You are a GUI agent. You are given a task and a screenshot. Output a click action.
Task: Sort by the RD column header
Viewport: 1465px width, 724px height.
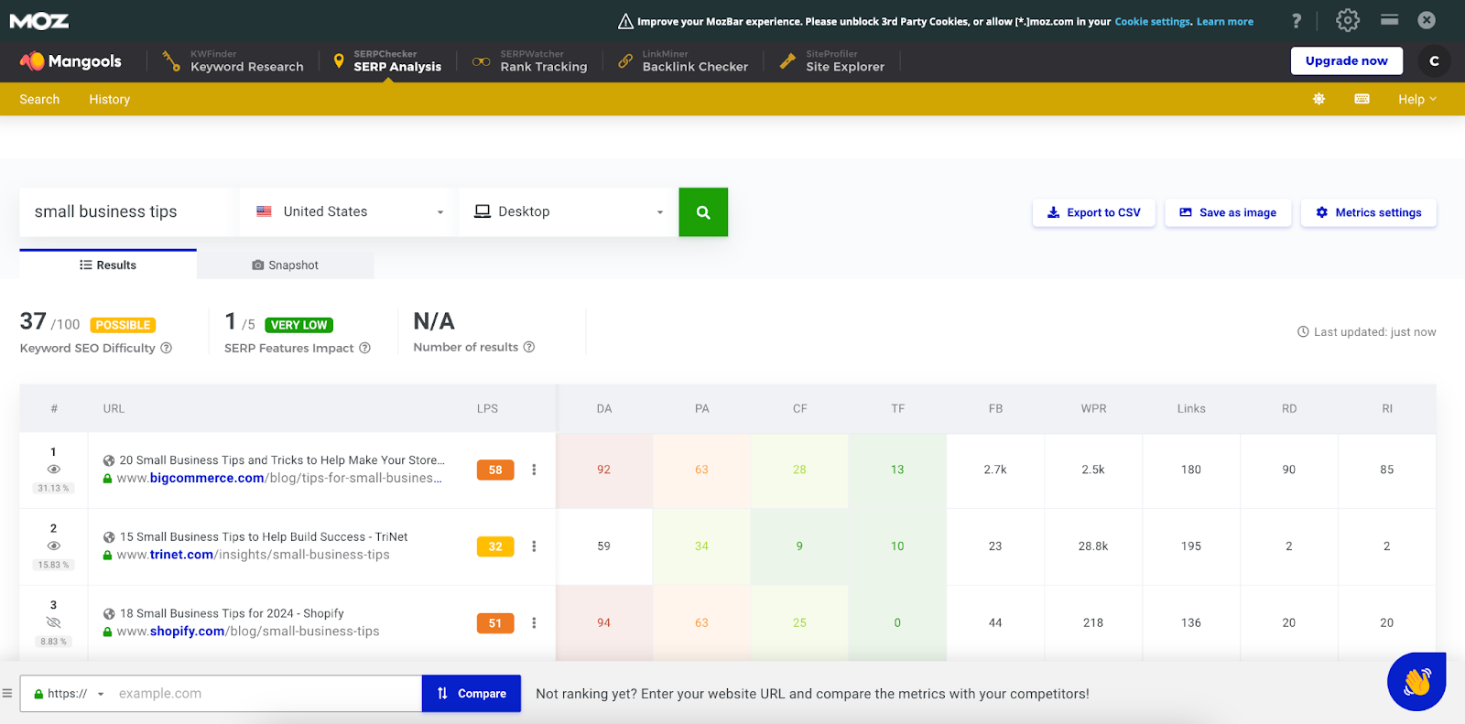tap(1289, 408)
